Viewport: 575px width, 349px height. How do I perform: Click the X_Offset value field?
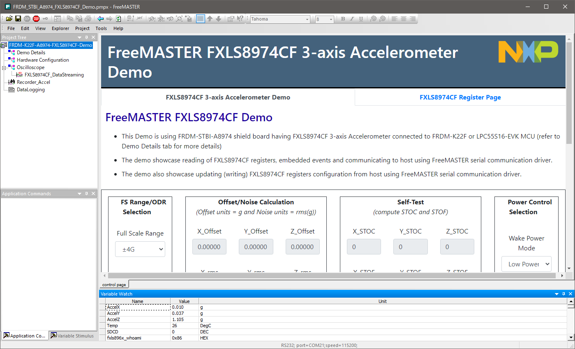pos(209,247)
